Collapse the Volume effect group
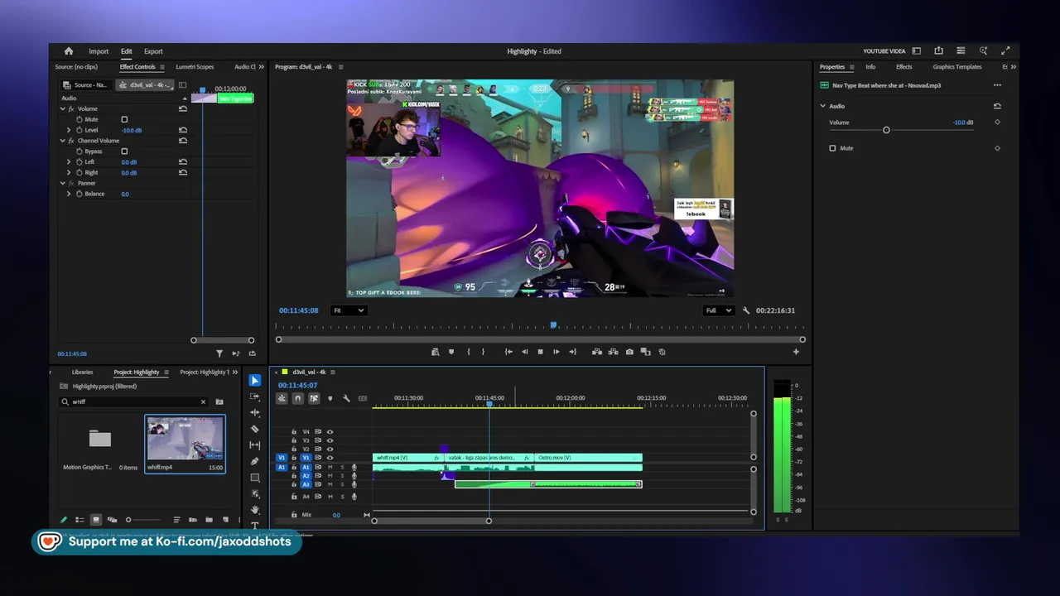Viewport: 1060px width, 596px height. tap(62, 108)
